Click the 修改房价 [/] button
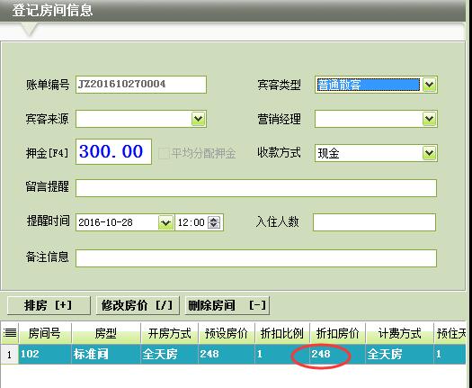 138,305
